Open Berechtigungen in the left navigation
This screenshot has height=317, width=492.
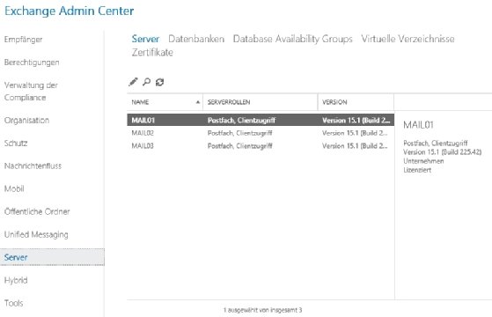tap(32, 63)
